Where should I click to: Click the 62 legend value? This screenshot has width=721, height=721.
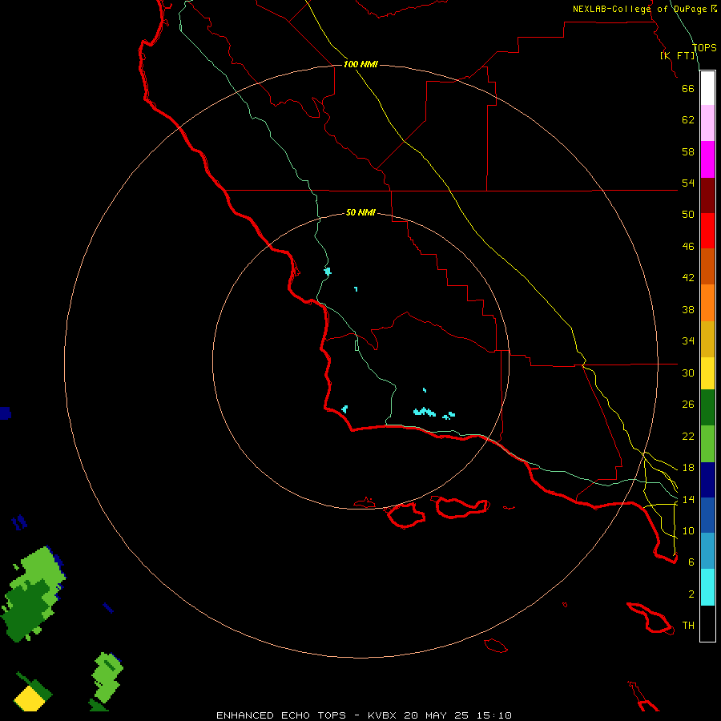point(688,120)
